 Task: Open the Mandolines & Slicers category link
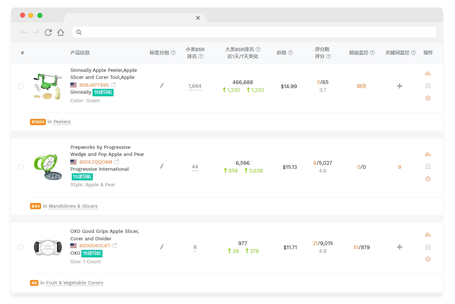click(73, 206)
